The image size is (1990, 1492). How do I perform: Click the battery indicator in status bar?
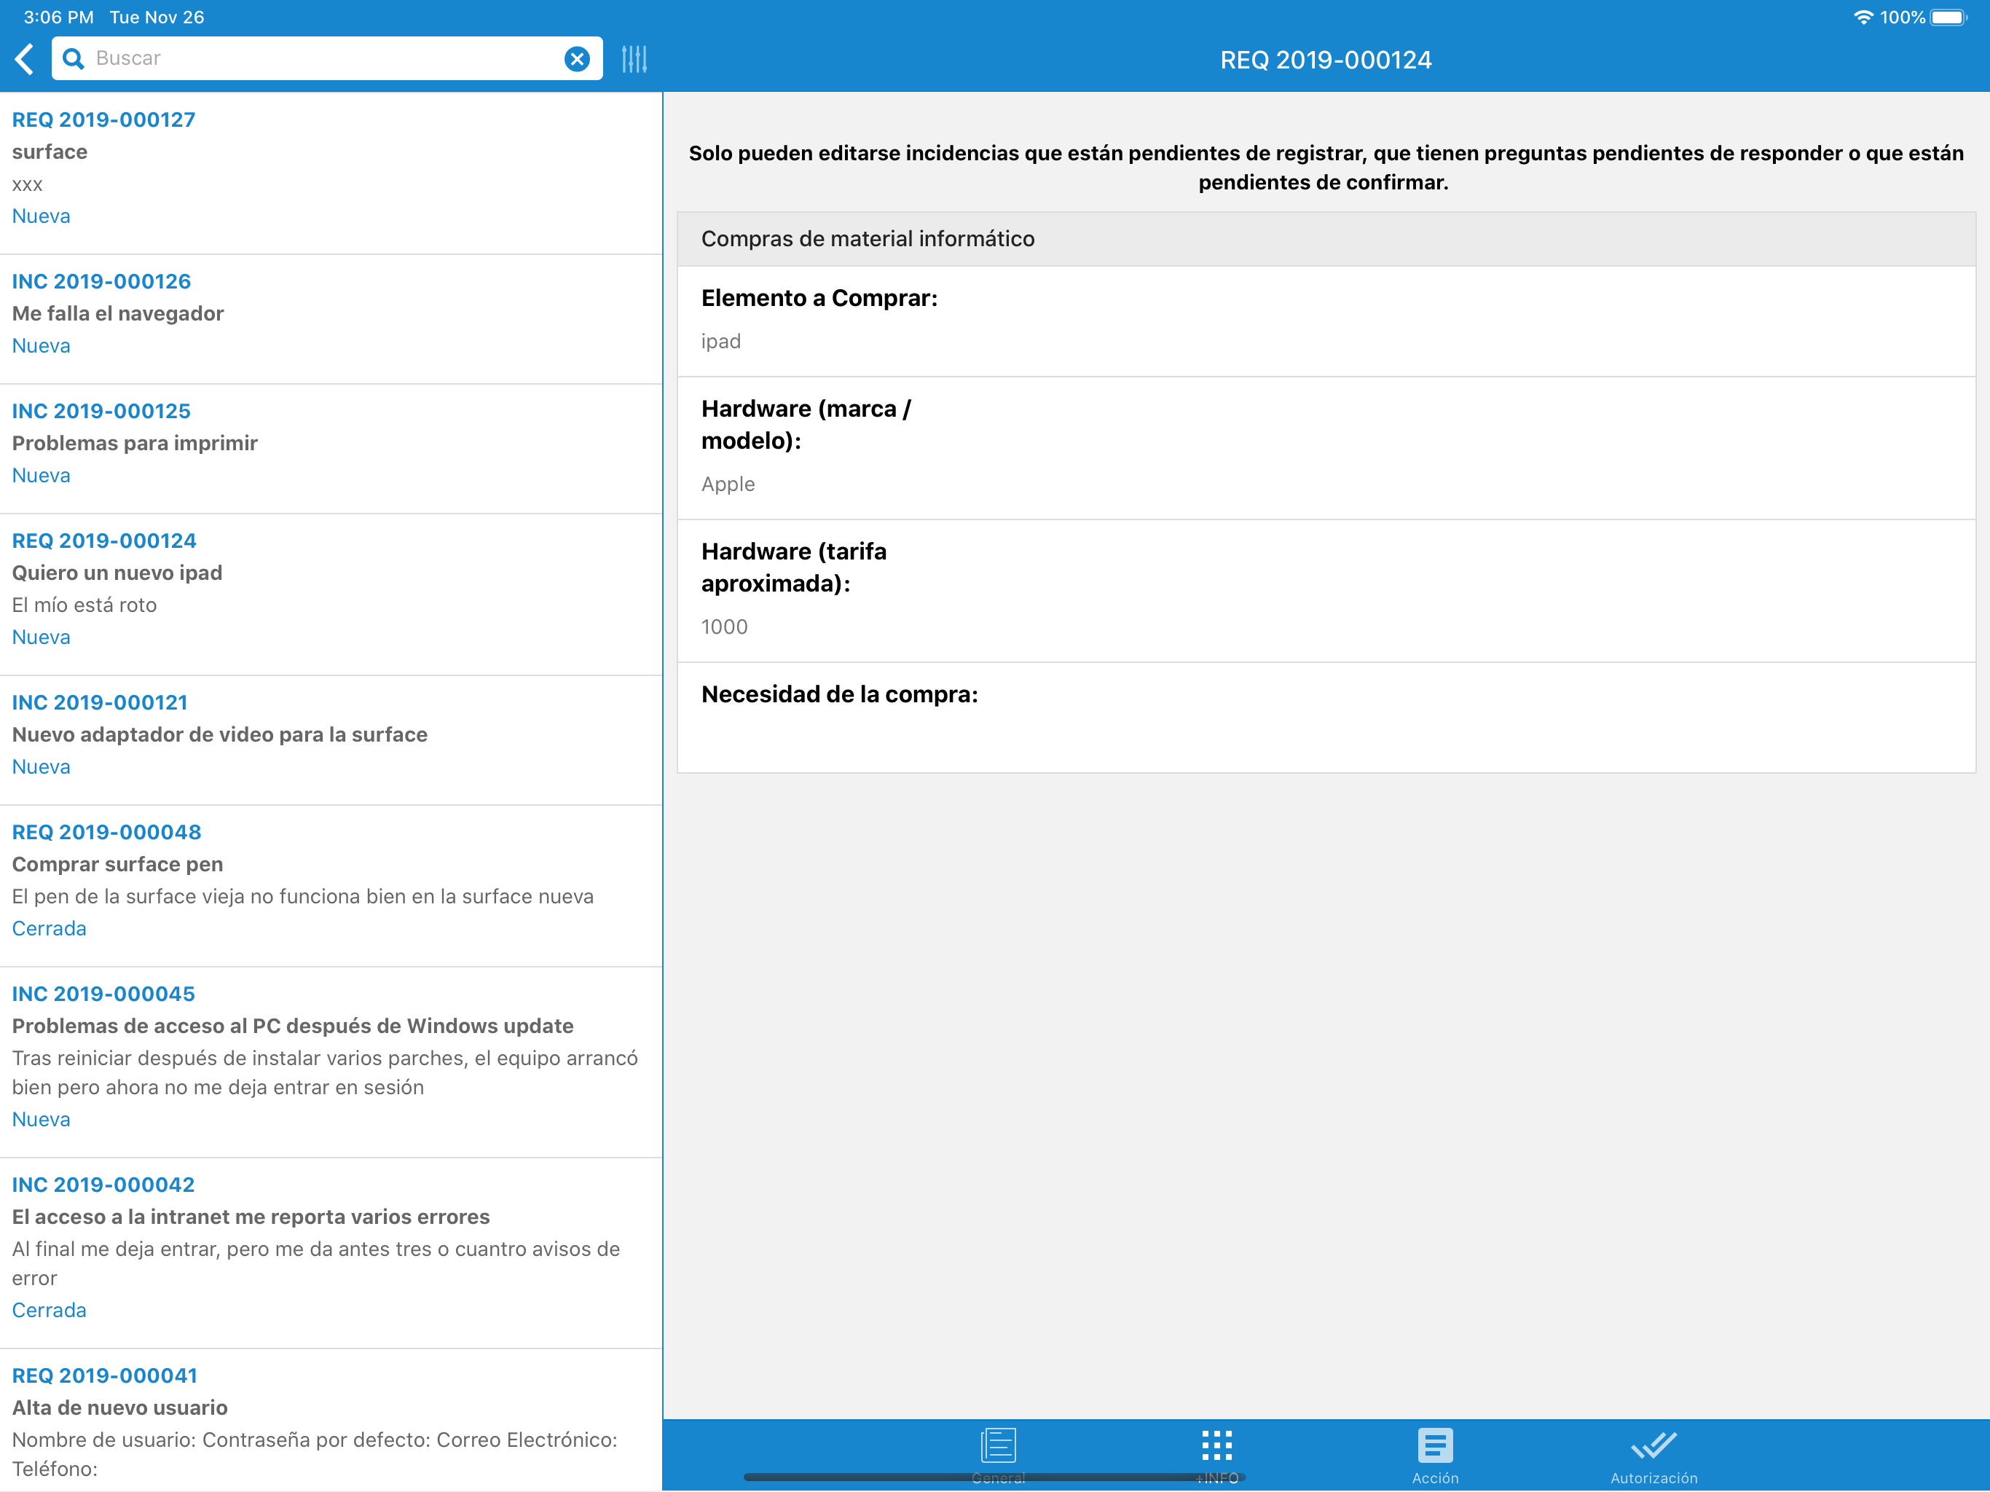click(1948, 17)
